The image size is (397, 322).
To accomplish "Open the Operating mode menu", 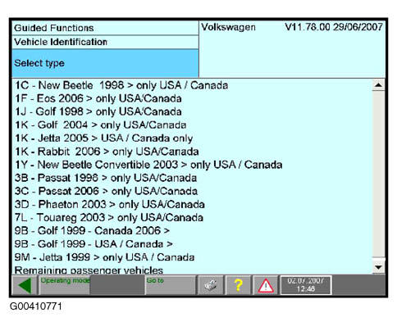I will coord(65,285).
